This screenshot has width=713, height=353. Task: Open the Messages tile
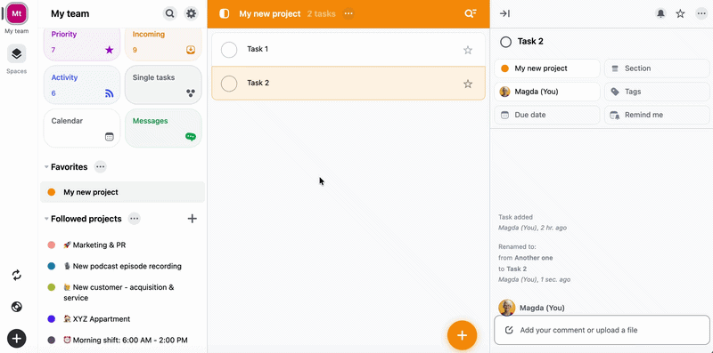163,128
